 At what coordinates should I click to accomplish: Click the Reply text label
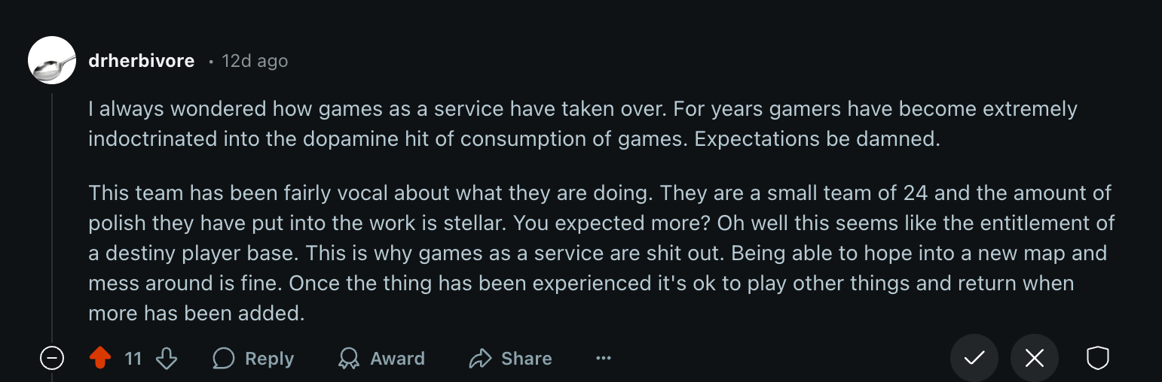(x=269, y=359)
